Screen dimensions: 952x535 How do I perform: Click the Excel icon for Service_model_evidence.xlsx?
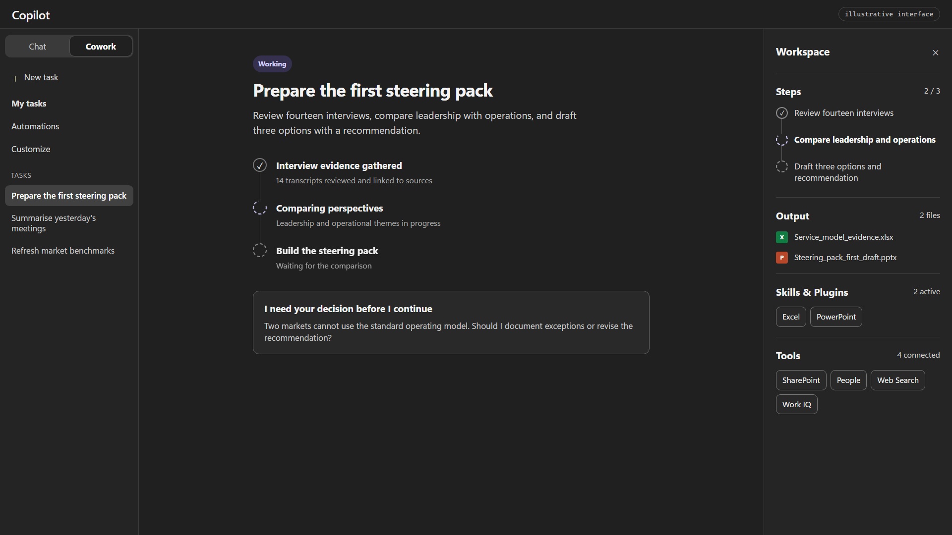781,237
